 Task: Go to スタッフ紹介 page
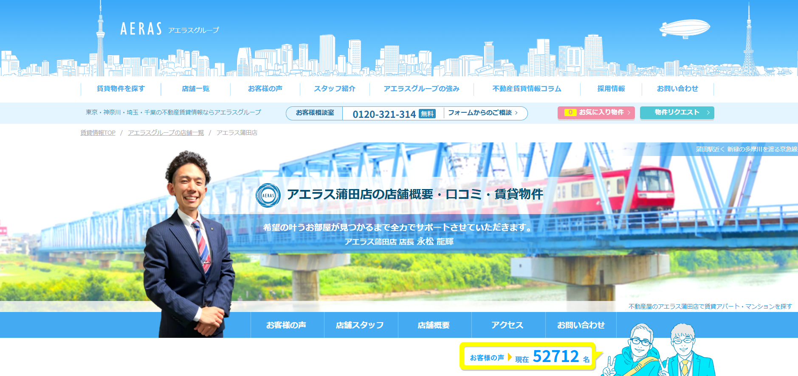(x=335, y=89)
